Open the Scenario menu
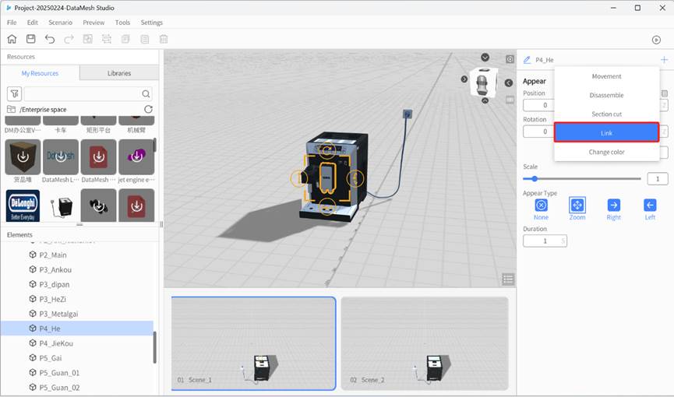 pos(60,23)
